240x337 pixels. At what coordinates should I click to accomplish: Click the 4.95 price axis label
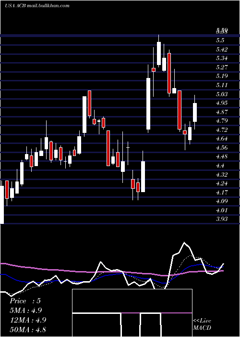[222, 103]
